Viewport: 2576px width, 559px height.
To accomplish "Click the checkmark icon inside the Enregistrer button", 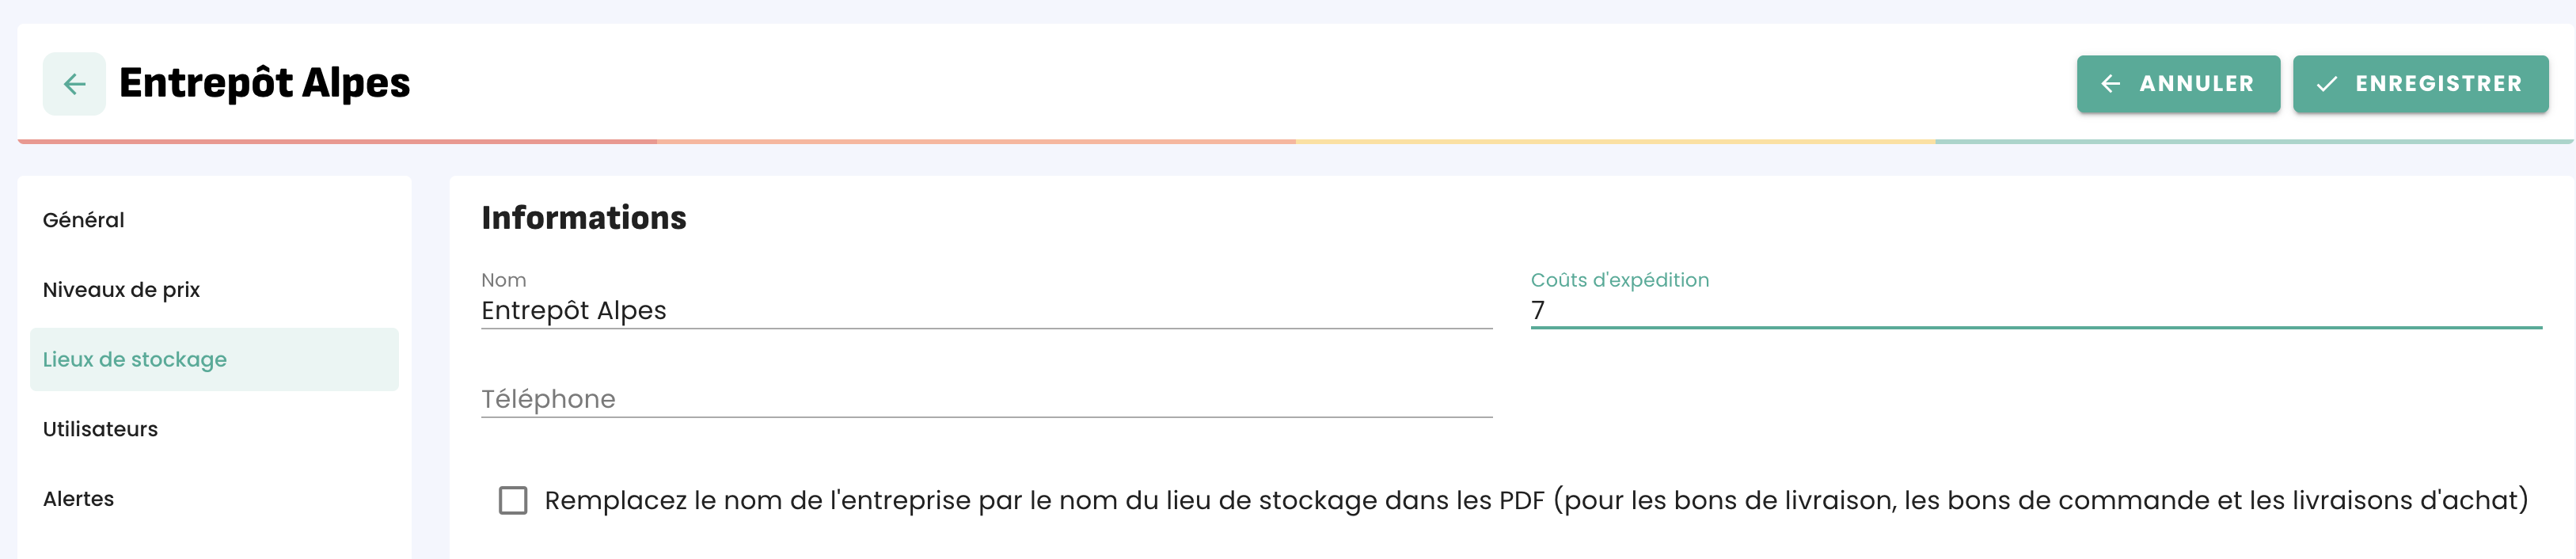I will (x=2326, y=84).
